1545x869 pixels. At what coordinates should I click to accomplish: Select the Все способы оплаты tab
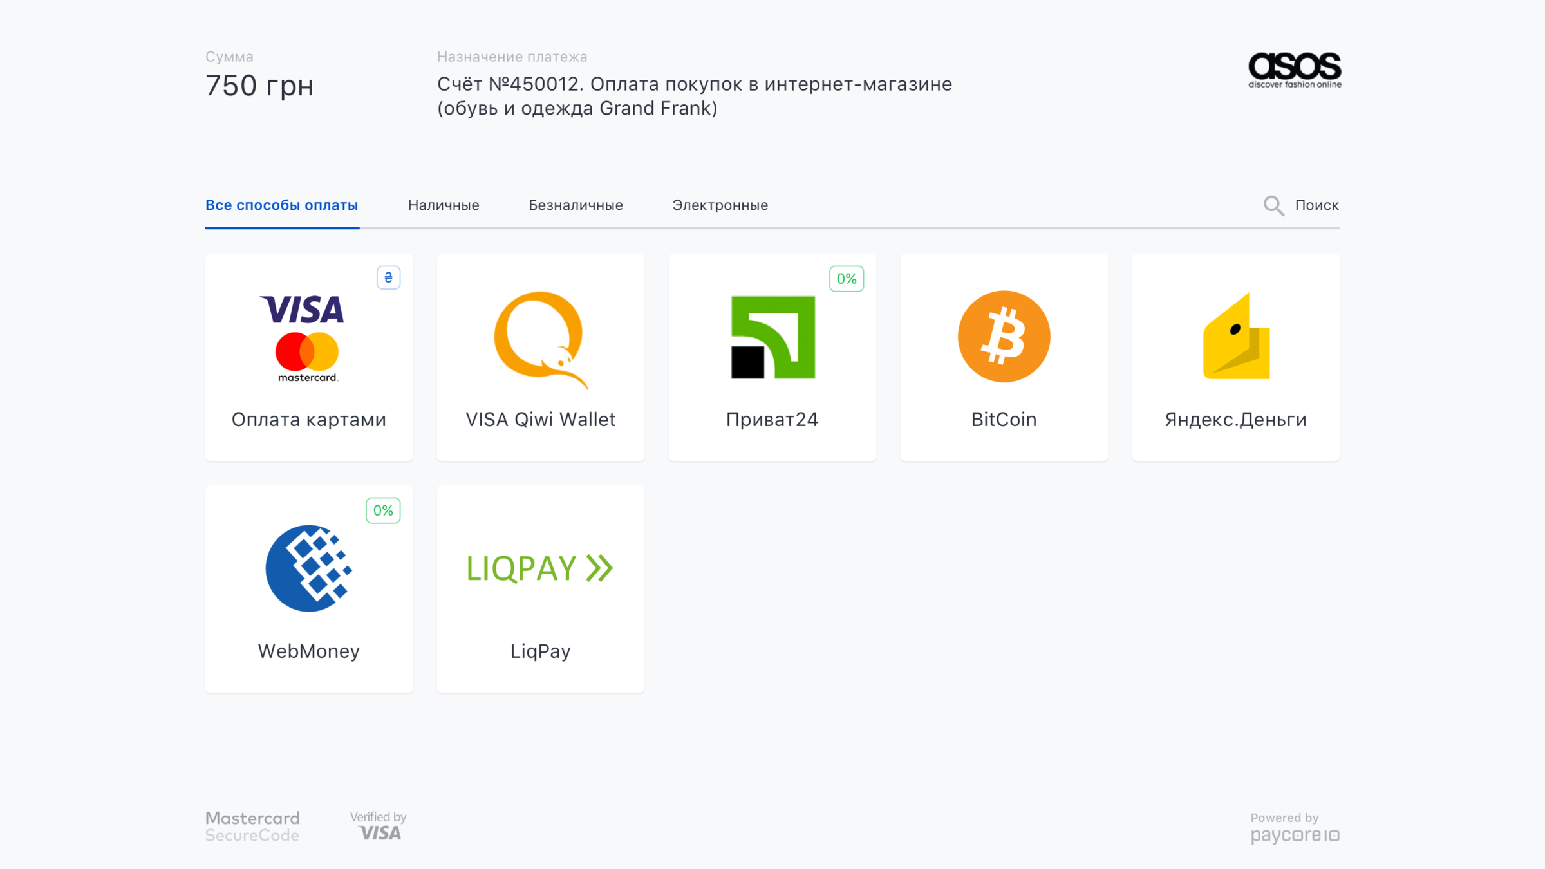281,205
